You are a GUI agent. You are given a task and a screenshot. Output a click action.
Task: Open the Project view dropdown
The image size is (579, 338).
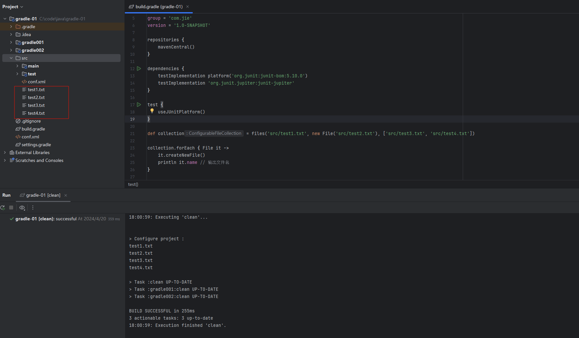[x=13, y=7]
